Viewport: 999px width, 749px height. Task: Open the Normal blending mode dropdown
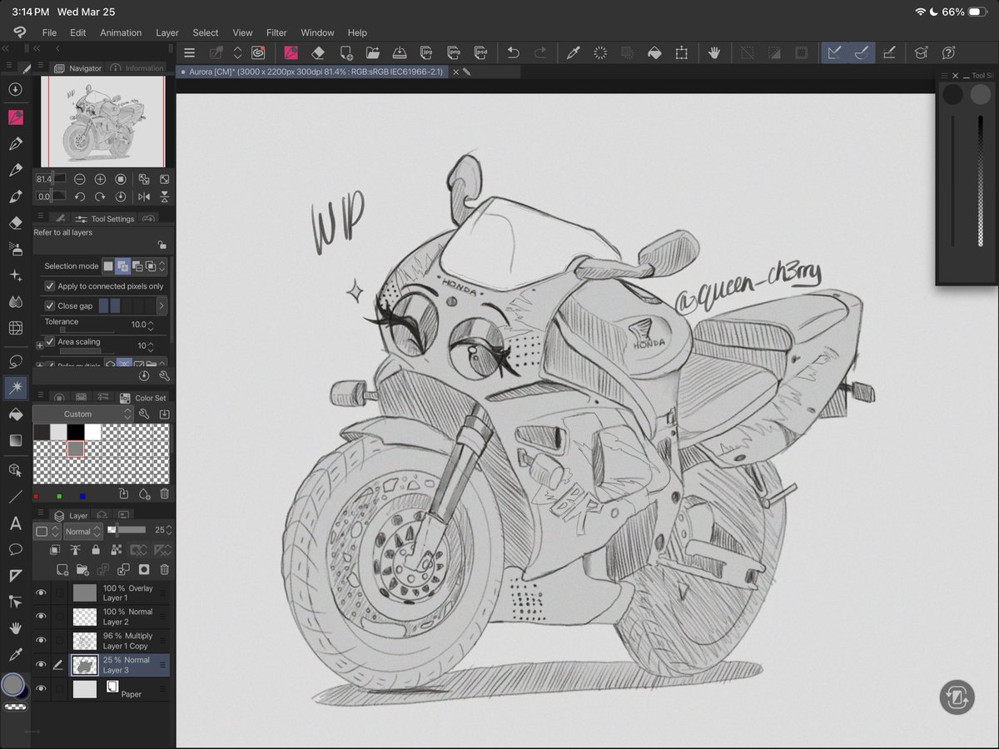(83, 531)
